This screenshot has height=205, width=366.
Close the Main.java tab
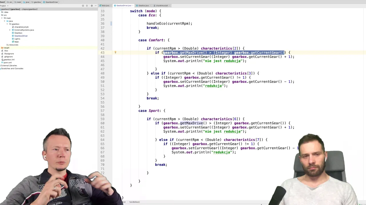click(111, 6)
